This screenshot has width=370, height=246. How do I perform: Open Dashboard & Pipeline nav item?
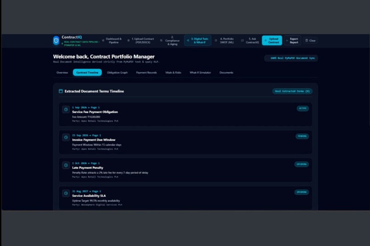112,40
